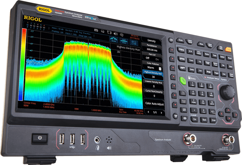
Task: Tap the Density menu title
Action: click(x=152, y=41)
